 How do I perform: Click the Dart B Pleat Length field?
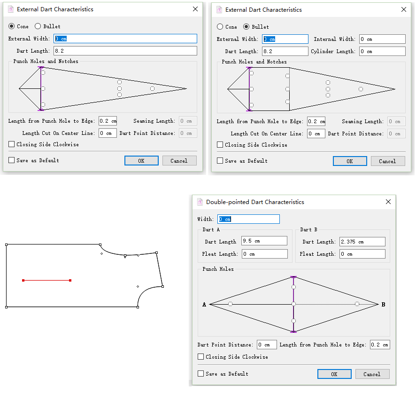coord(362,254)
